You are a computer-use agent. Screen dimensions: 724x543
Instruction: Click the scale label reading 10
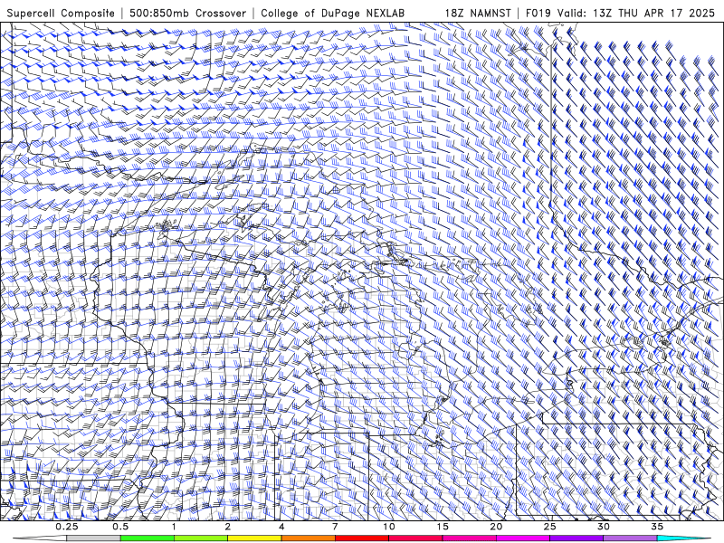point(389,527)
